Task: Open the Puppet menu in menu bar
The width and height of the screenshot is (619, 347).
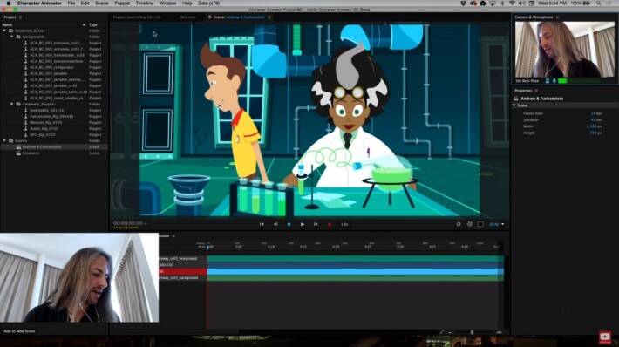Action: click(x=122, y=3)
